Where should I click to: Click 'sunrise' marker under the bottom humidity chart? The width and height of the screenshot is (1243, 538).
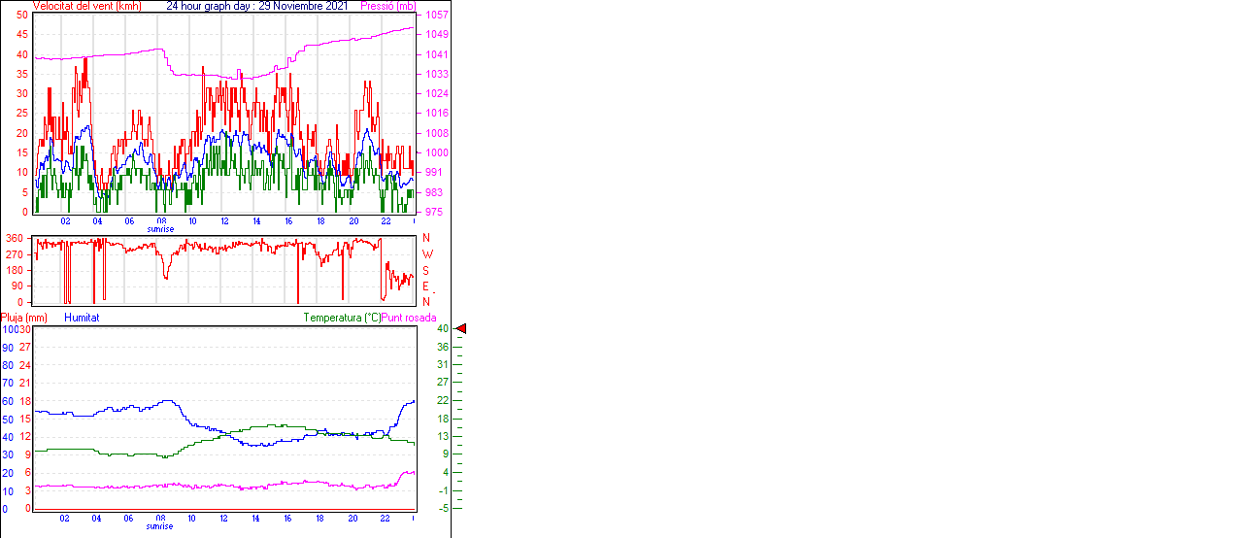[160, 526]
